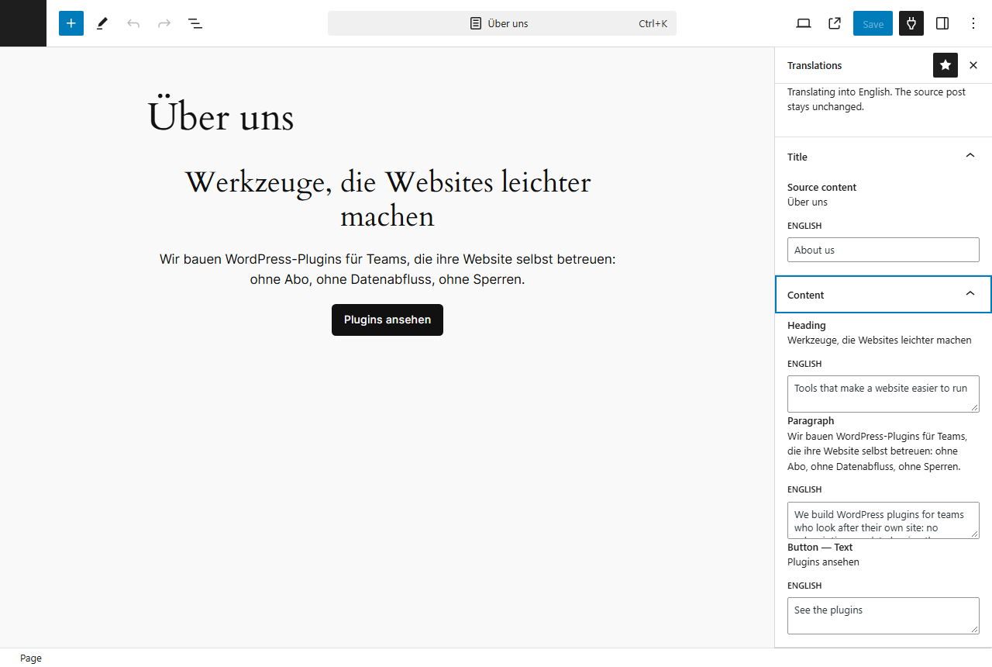Click the Page breadcrumb in footer

point(31,658)
